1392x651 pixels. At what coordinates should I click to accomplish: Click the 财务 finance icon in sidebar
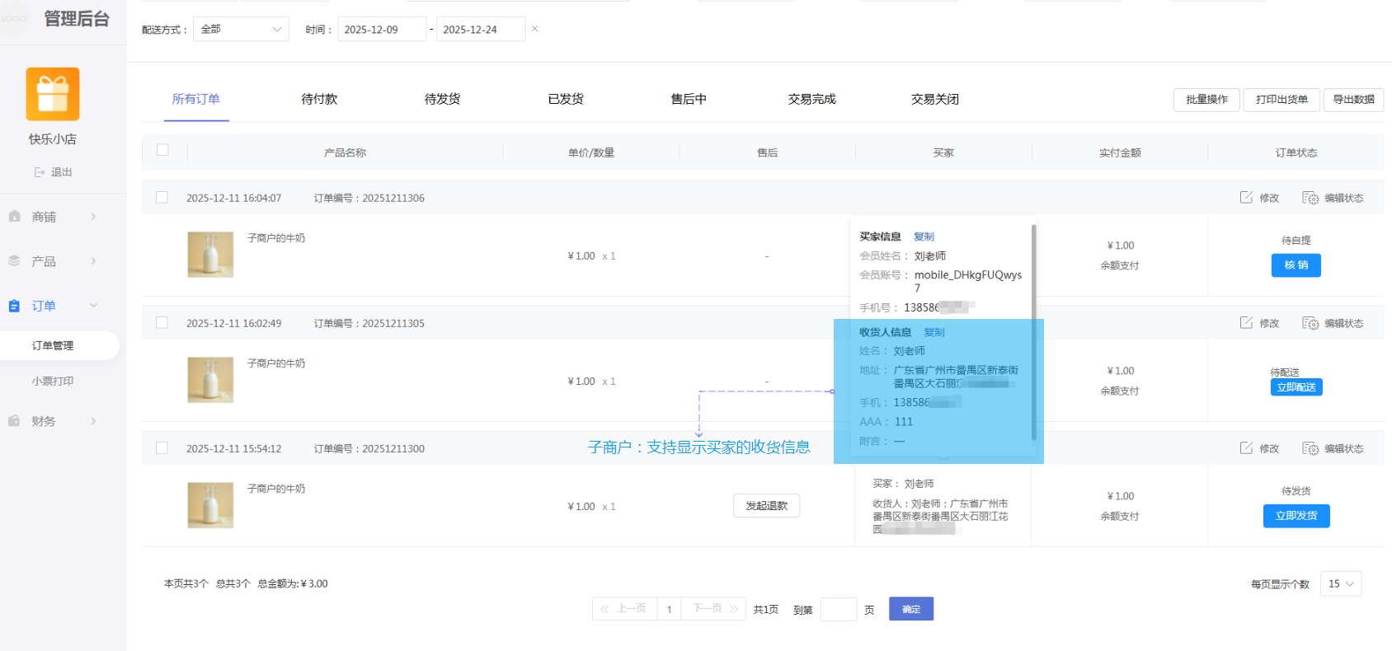click(x=15, y=421)
